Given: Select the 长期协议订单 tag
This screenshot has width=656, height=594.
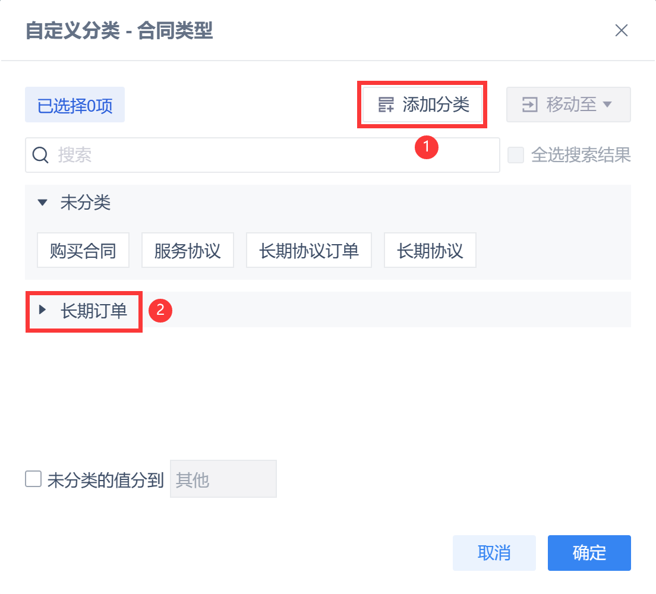Looking at the screenshot, I should (308, 251).
